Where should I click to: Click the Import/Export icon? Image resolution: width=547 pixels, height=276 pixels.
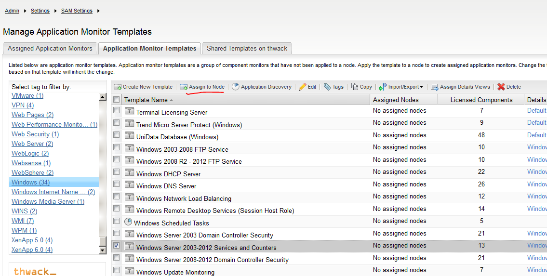click(383, 86)
